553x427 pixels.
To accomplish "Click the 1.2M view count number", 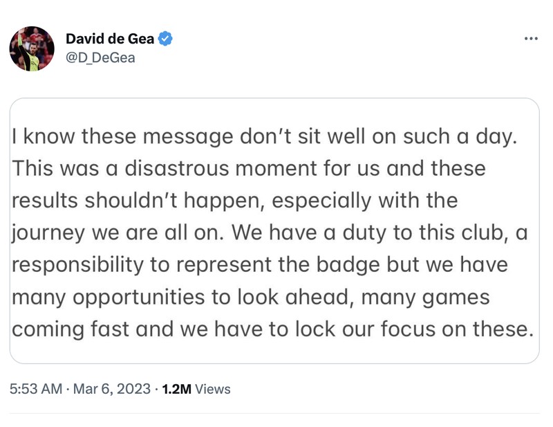I will click(x=177, y=389).
